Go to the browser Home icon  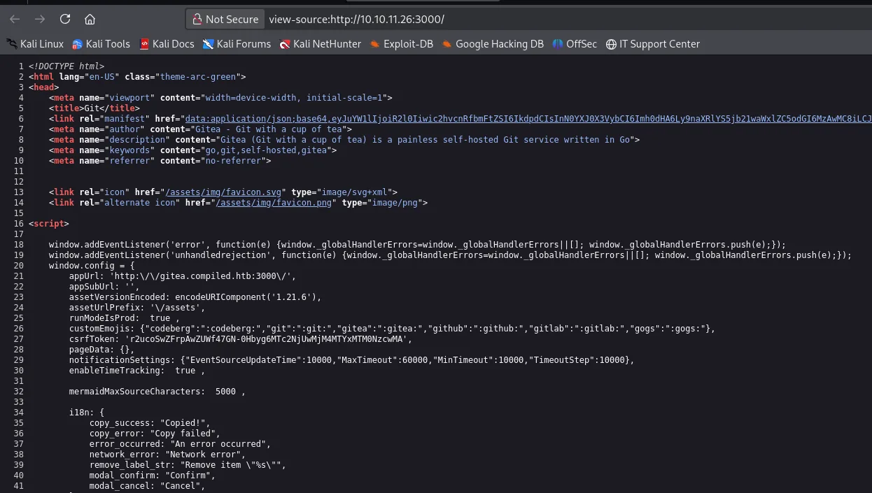tap(90, 19)
